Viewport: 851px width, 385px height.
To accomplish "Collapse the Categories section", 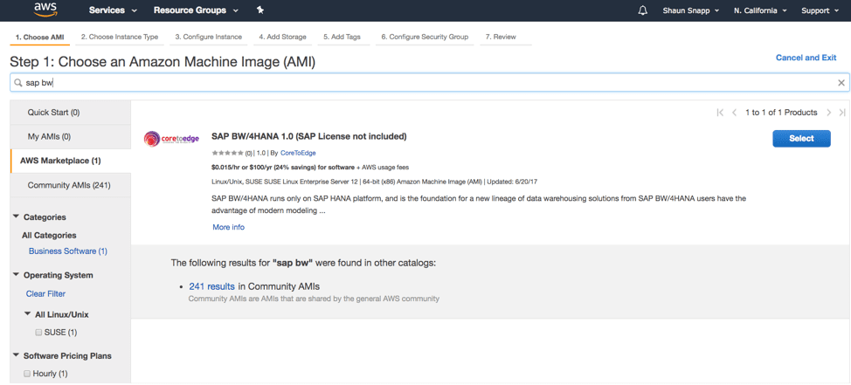I will pyautogui.click(x=16, y=217).
